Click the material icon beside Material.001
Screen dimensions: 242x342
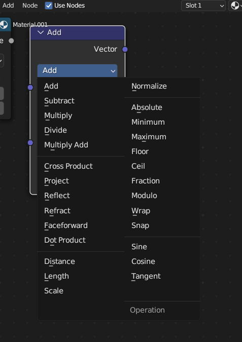click(4, 25)
